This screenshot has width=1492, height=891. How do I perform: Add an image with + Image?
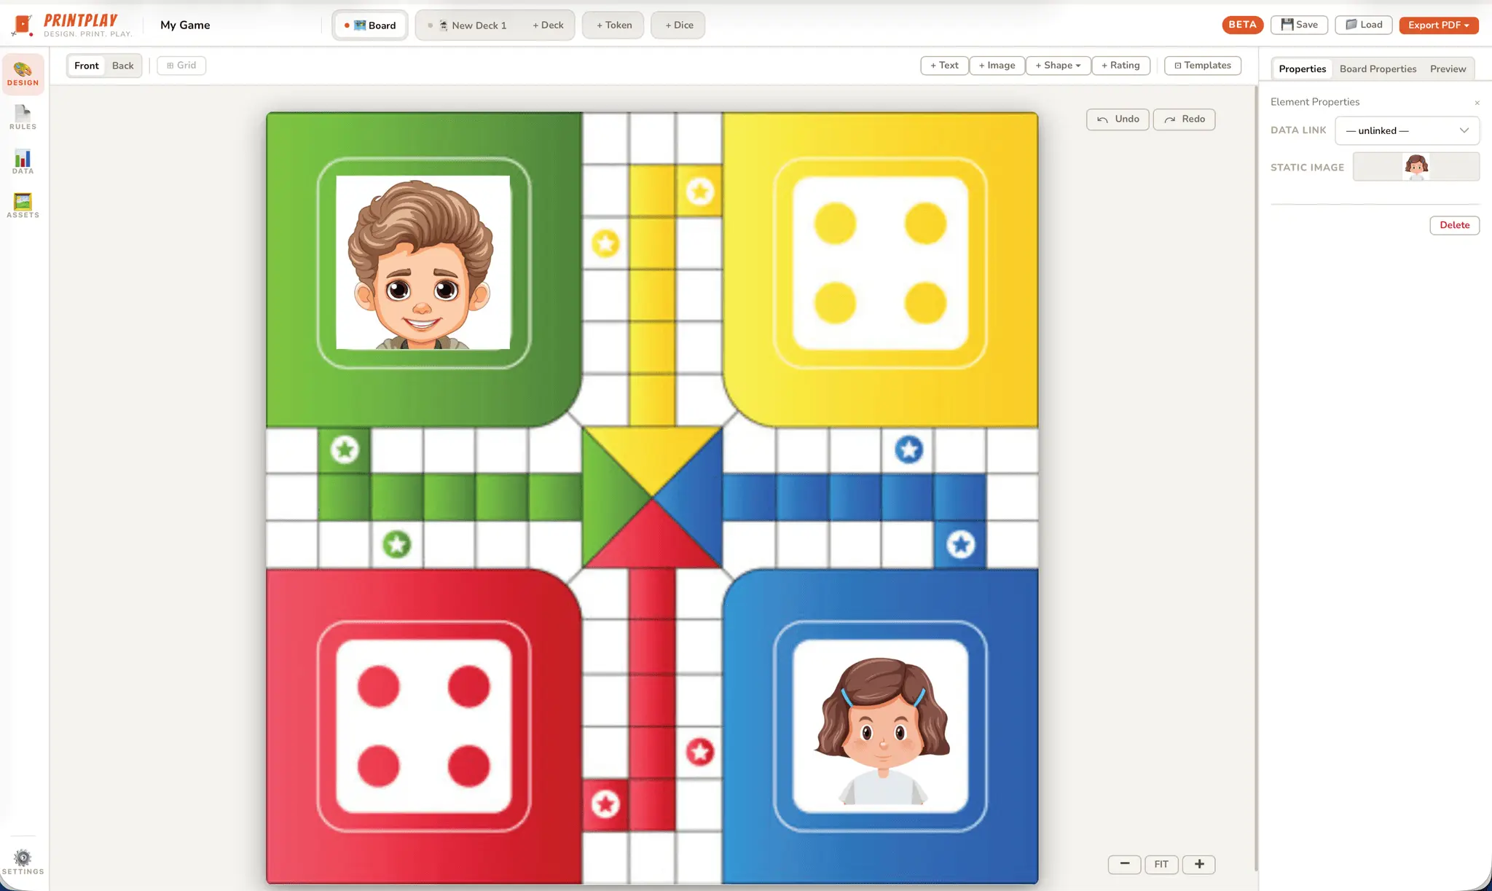[x=997, y=66]
